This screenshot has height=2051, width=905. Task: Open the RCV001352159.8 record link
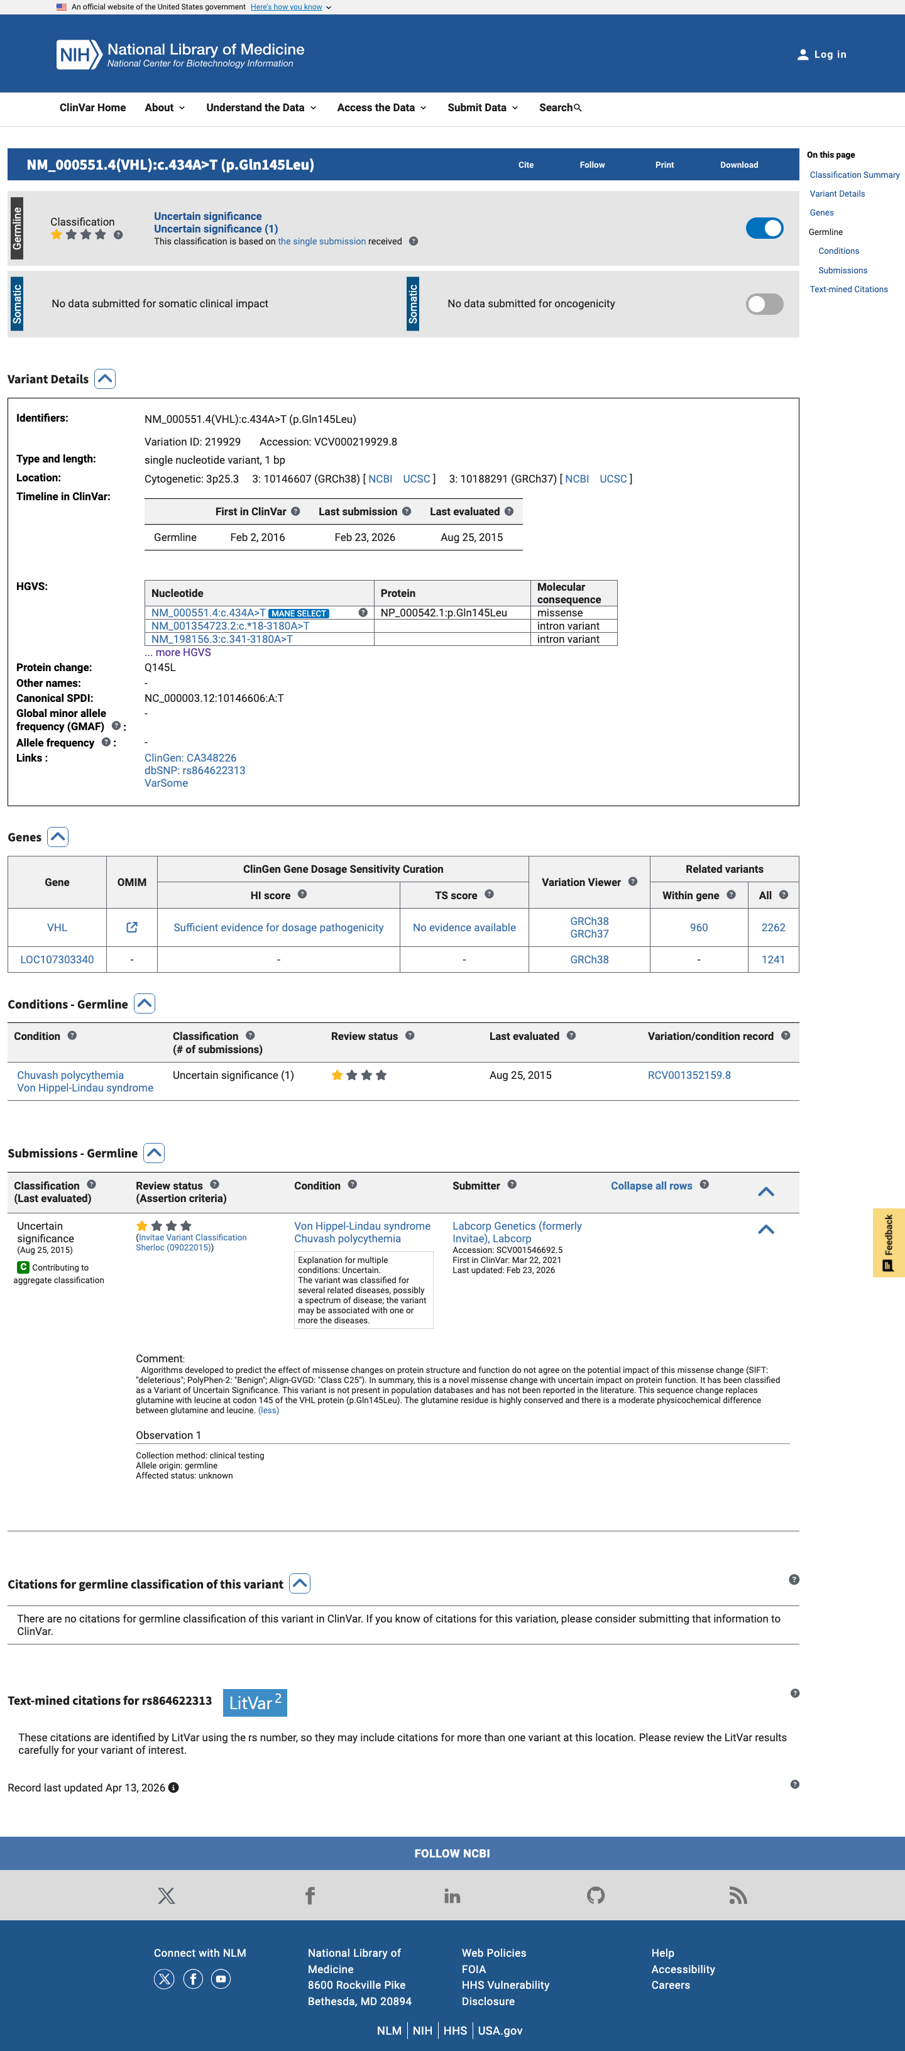click(689, 1075)
